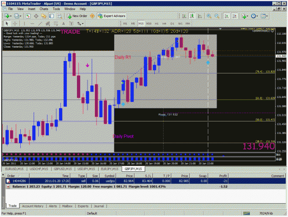Switch to bar chart display
The height and width of the screenshot is (217, 288).
click(184, 16)
